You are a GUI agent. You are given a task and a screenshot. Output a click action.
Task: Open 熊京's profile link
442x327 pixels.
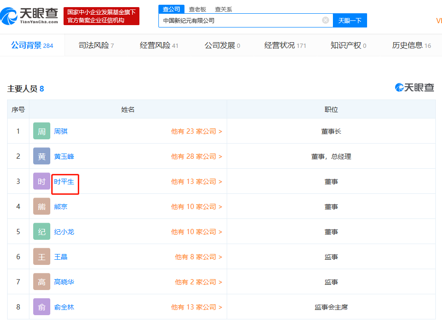(x=61, y=207)
